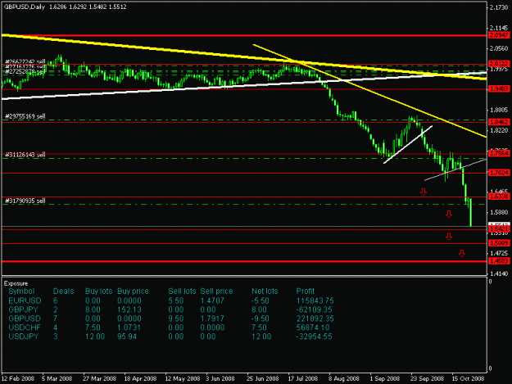The image size is (512, 384).
Task: Click the EURUSD sell price 1.4707
Action: (x=212, y=300)
